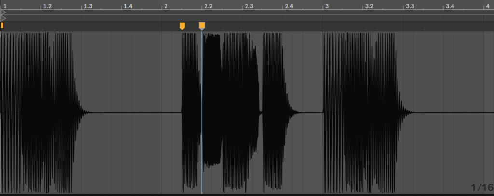Click the ruler at position 1.3
The image size is (494, 196).
pos(87,6)
